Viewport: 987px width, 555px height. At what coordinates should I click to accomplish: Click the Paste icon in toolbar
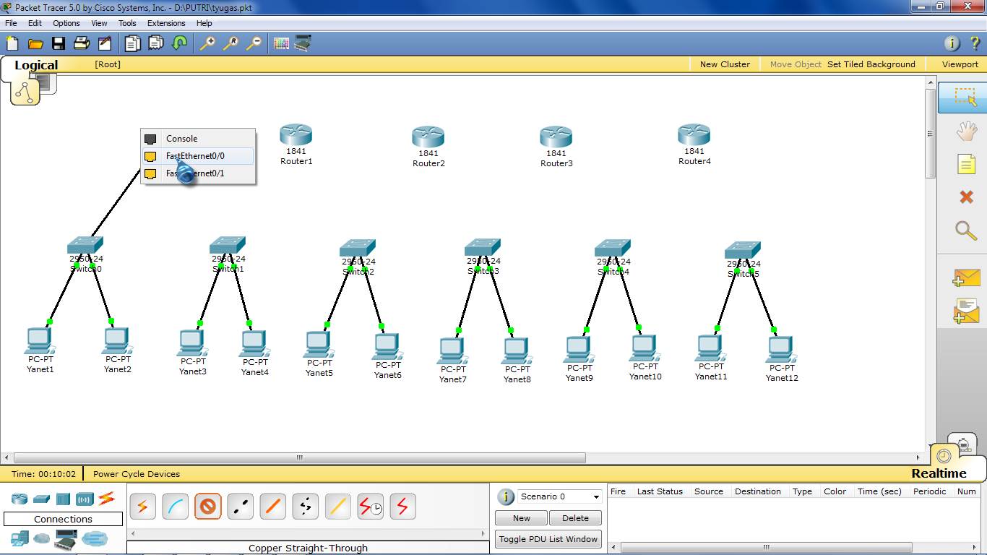point(156,43)
